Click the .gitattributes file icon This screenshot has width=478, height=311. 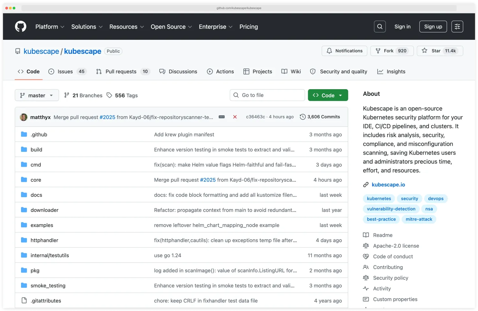coord(24,300)
